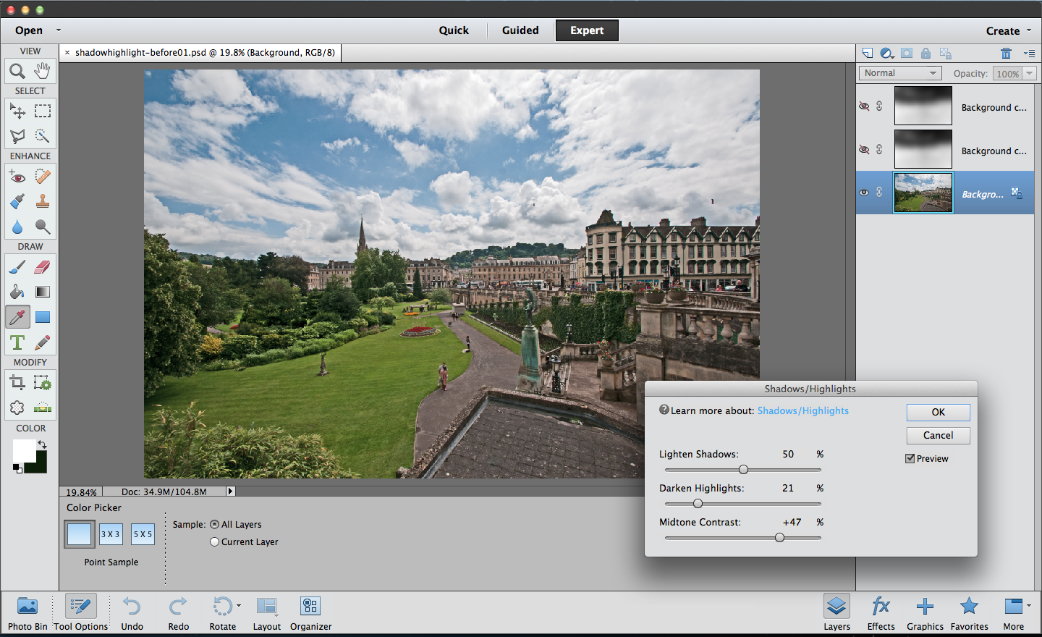Click OK in the Shadows/Highlights dialog
Viewport: 1042px width, 637px height.
point(938,412)
